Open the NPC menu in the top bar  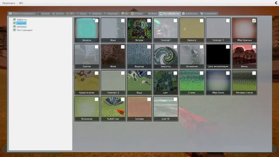(21, 3)
